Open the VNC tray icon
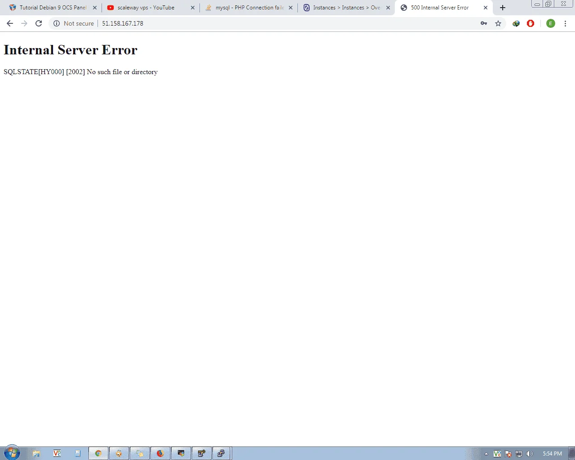This screenshot has height=460, width=575. tap(497, 454)
